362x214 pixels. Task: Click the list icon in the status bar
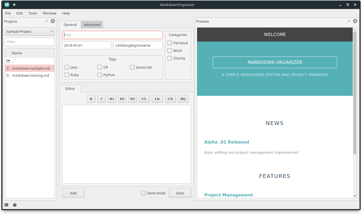coord(6,205)
